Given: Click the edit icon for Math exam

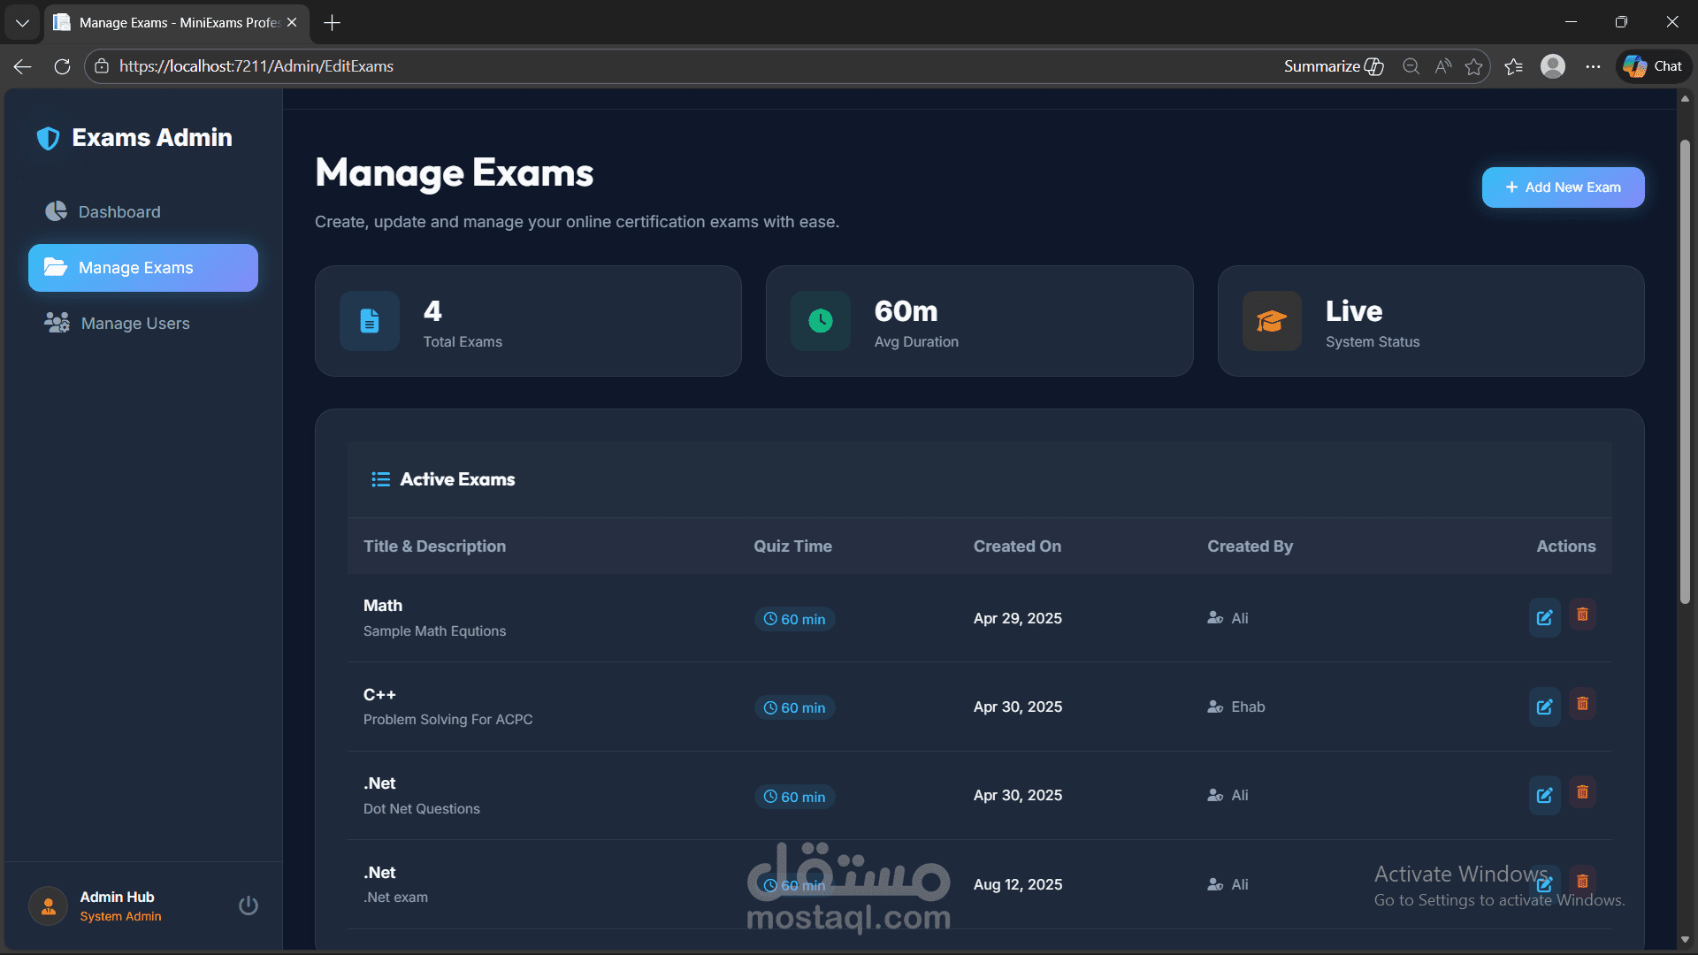Looking at the screenshot, I should point(1544,618).
